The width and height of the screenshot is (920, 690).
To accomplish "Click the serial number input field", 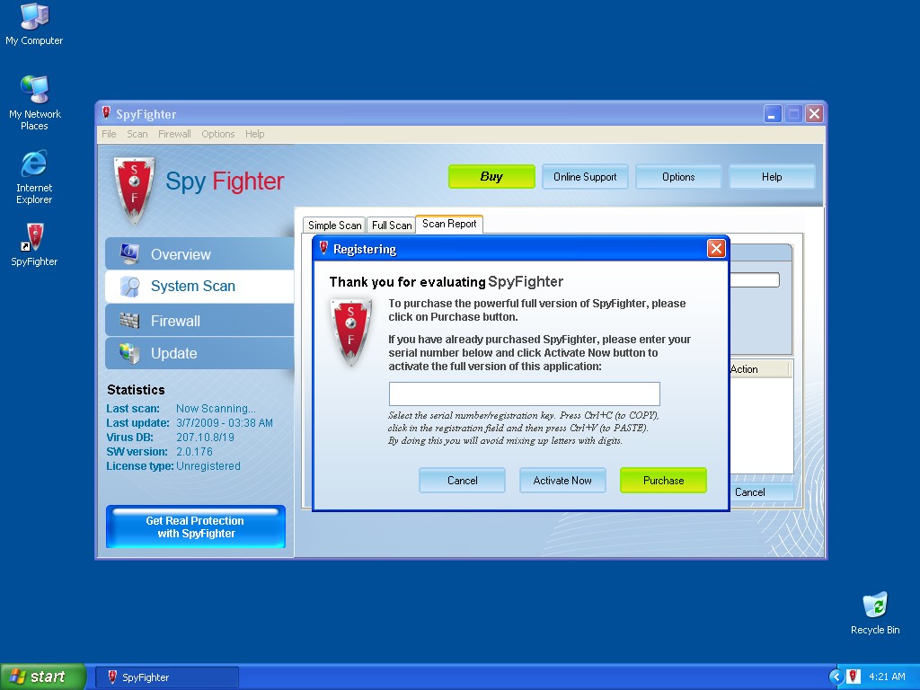I will (x=524, y=394).
